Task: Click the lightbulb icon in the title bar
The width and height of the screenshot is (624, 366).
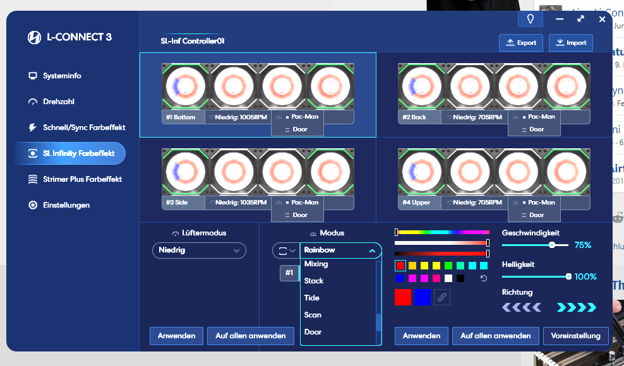Action: [530, 19]
